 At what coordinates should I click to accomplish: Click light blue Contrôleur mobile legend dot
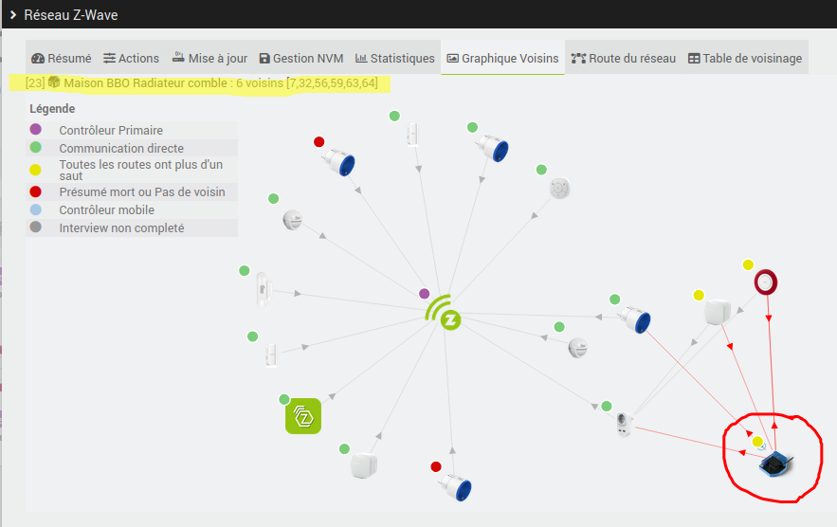coord(36,209)
